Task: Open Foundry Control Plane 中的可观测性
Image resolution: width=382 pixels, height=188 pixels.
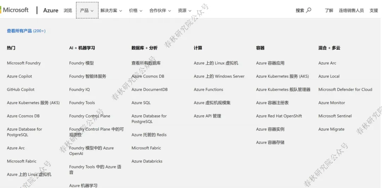Action: (97, 132)
